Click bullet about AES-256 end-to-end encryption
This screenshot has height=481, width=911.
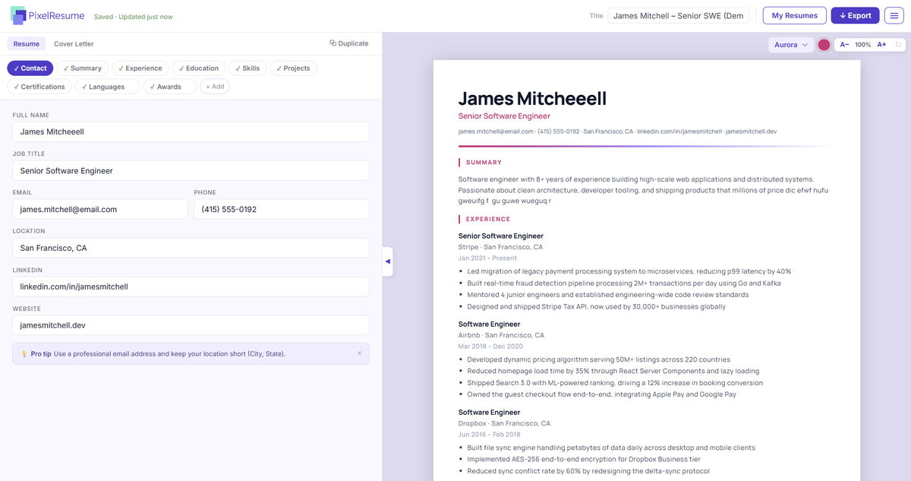tap(584, 459)
